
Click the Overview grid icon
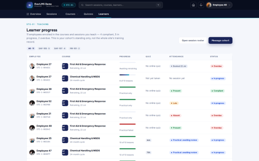click(x=27, y=14)
